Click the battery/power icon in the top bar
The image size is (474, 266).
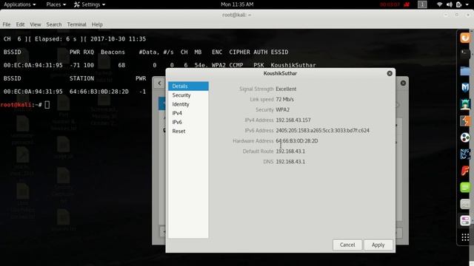459,4
